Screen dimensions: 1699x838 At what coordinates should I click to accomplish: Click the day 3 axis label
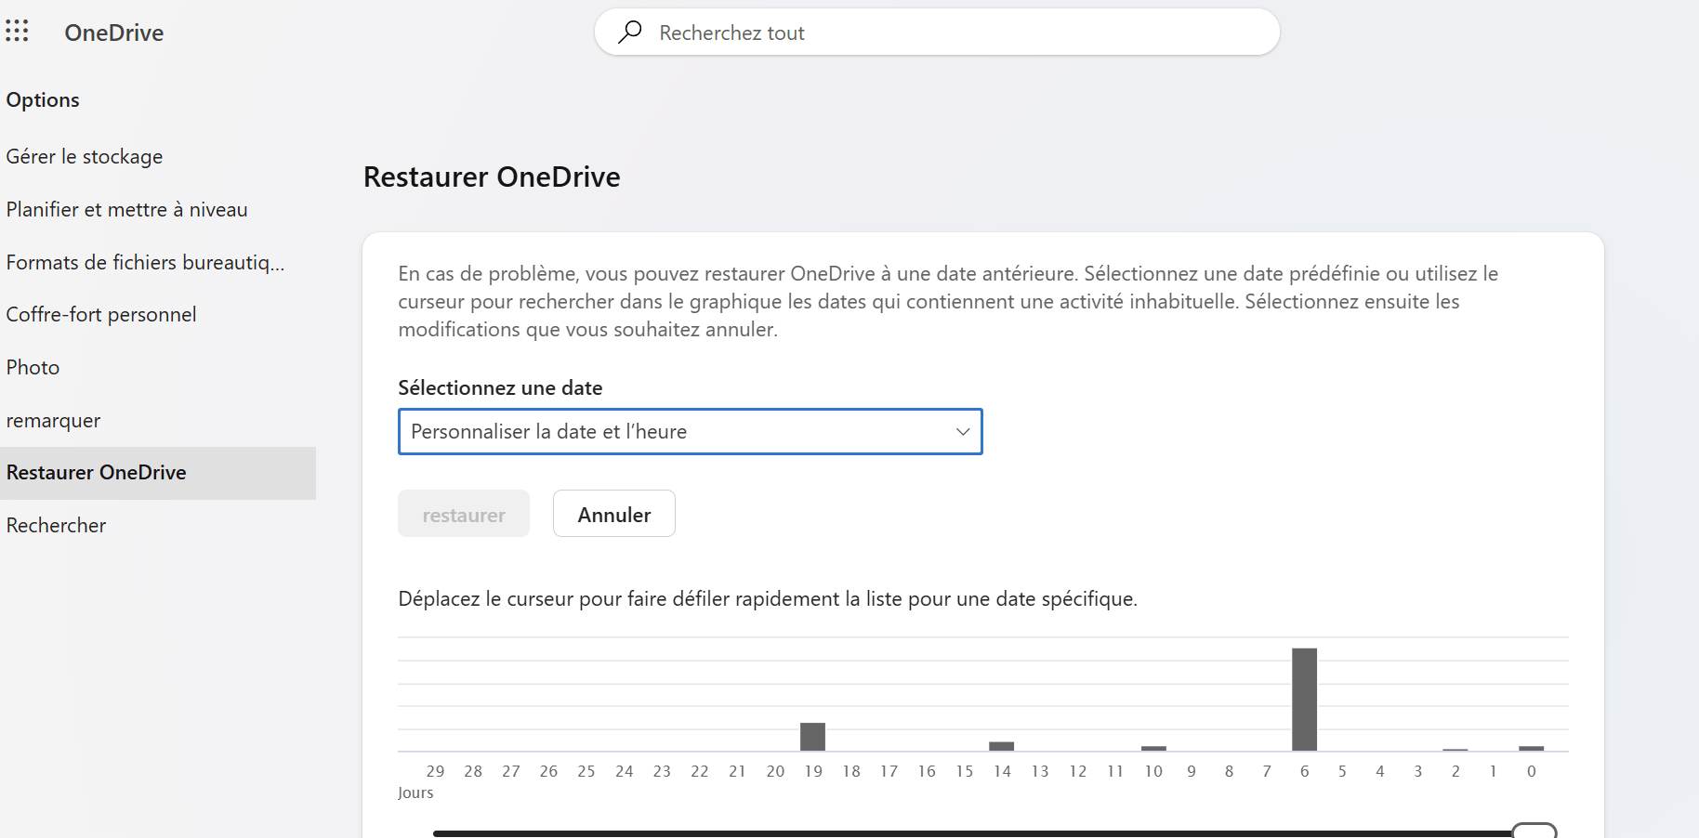(x=1418, y=771)
